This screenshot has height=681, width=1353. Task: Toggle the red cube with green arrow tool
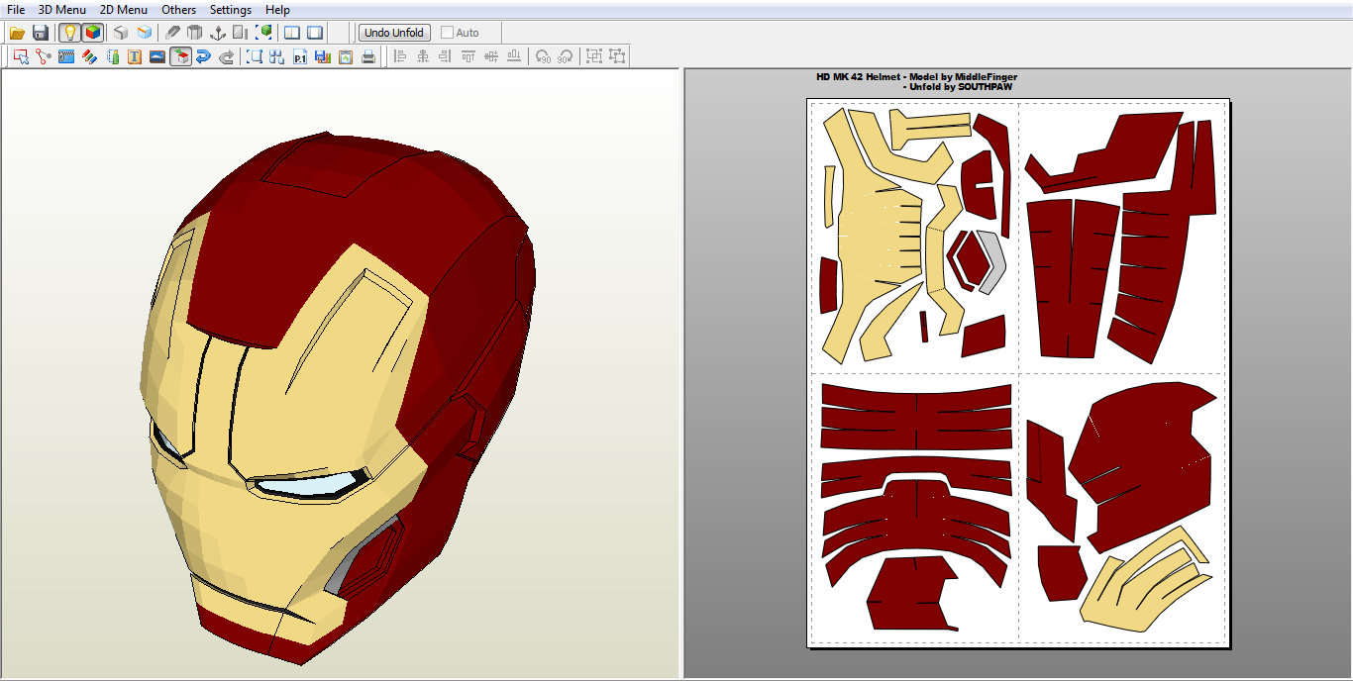180,56
